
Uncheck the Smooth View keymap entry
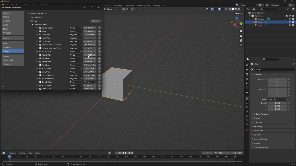(x=40, y=82)
